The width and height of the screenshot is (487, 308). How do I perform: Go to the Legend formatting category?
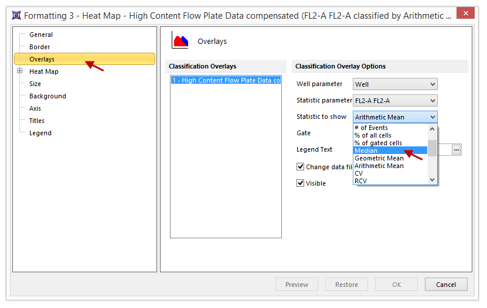click(x=40, y=133)
